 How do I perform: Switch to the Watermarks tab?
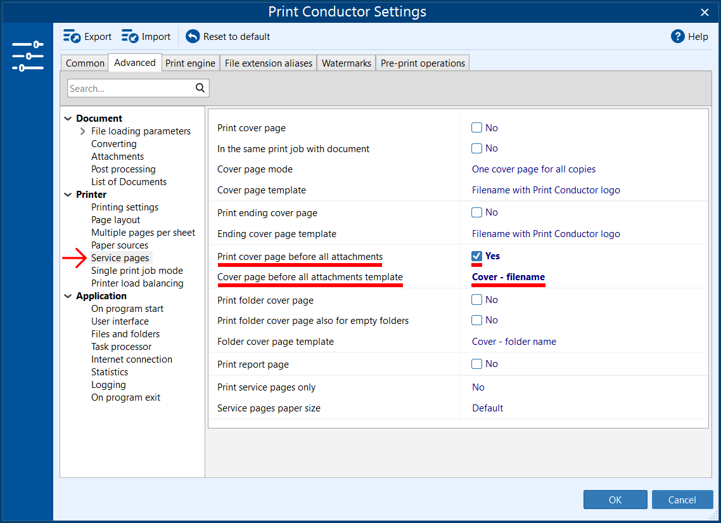[346, 63]
